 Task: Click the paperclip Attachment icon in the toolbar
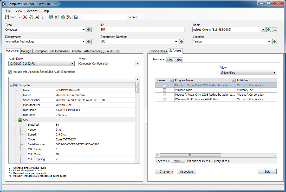tap(68, 17)
